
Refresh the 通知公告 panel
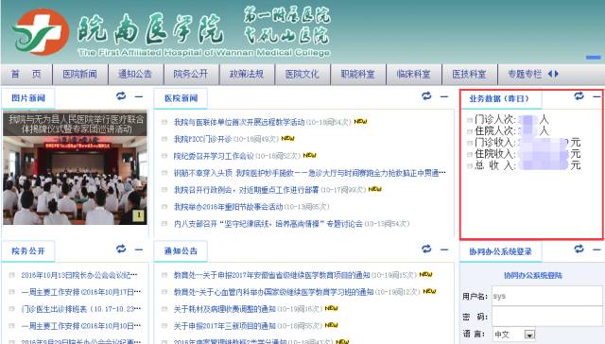426,249
